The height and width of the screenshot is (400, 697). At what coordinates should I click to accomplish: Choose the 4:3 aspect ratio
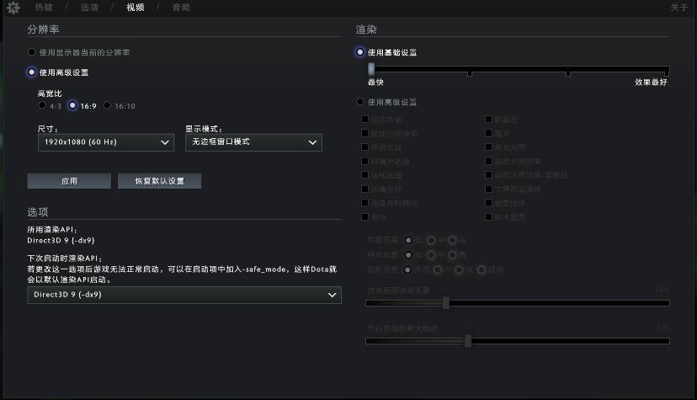pyautogui.click(x=42, y=105)
